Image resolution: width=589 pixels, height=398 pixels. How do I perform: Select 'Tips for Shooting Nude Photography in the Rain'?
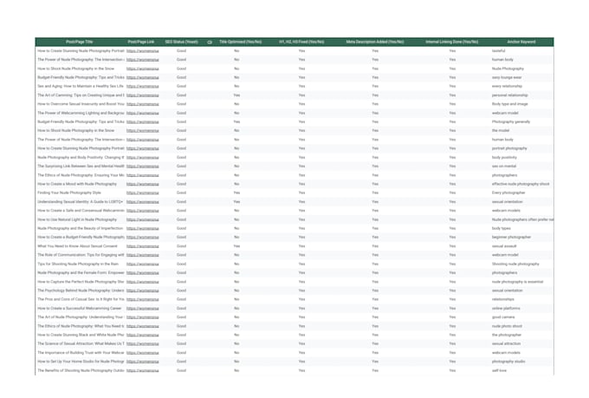coord(78,264)
